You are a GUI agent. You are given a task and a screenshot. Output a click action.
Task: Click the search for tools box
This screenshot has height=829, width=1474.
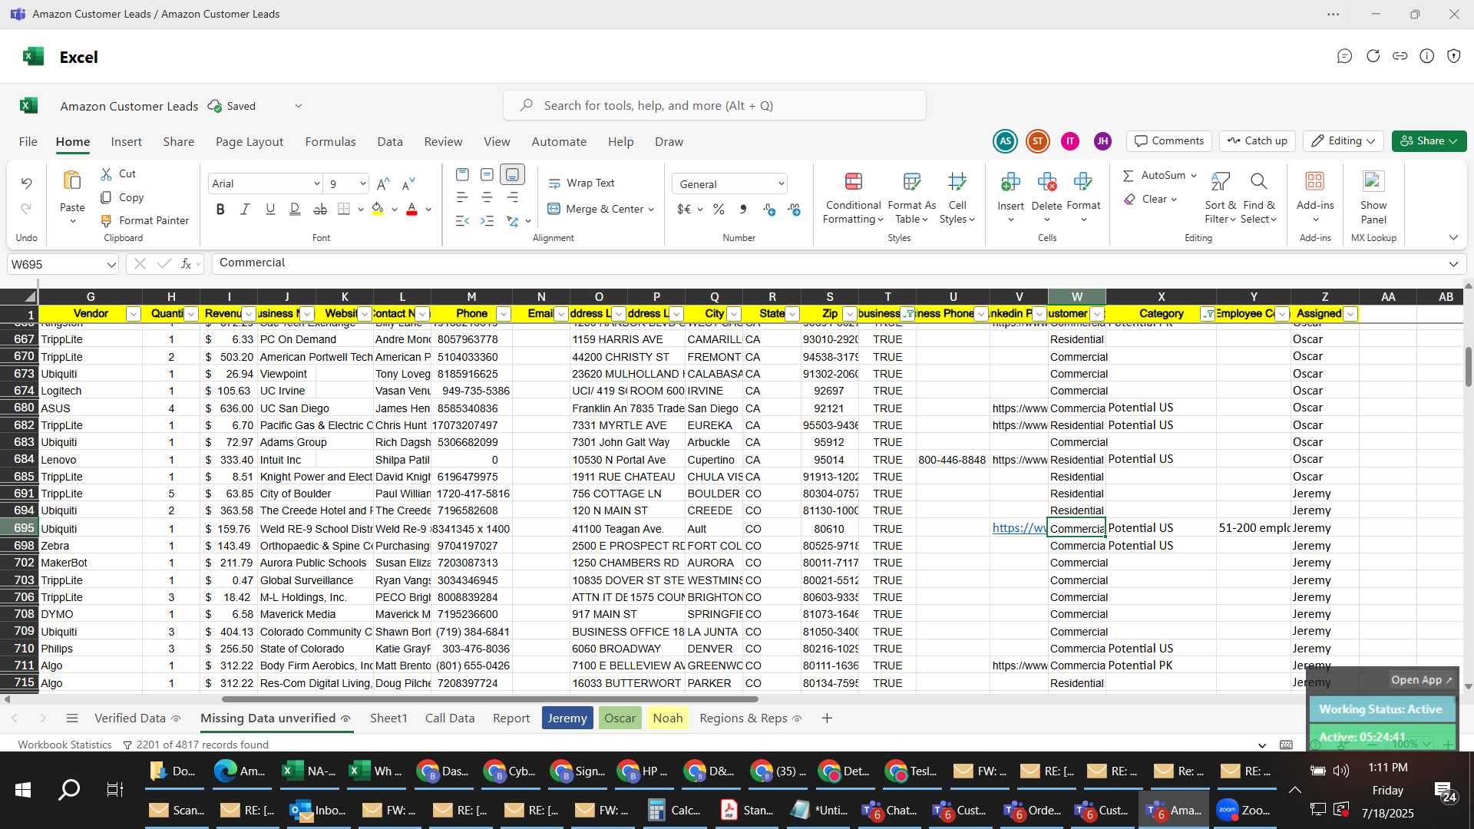(x=715, y=106)
